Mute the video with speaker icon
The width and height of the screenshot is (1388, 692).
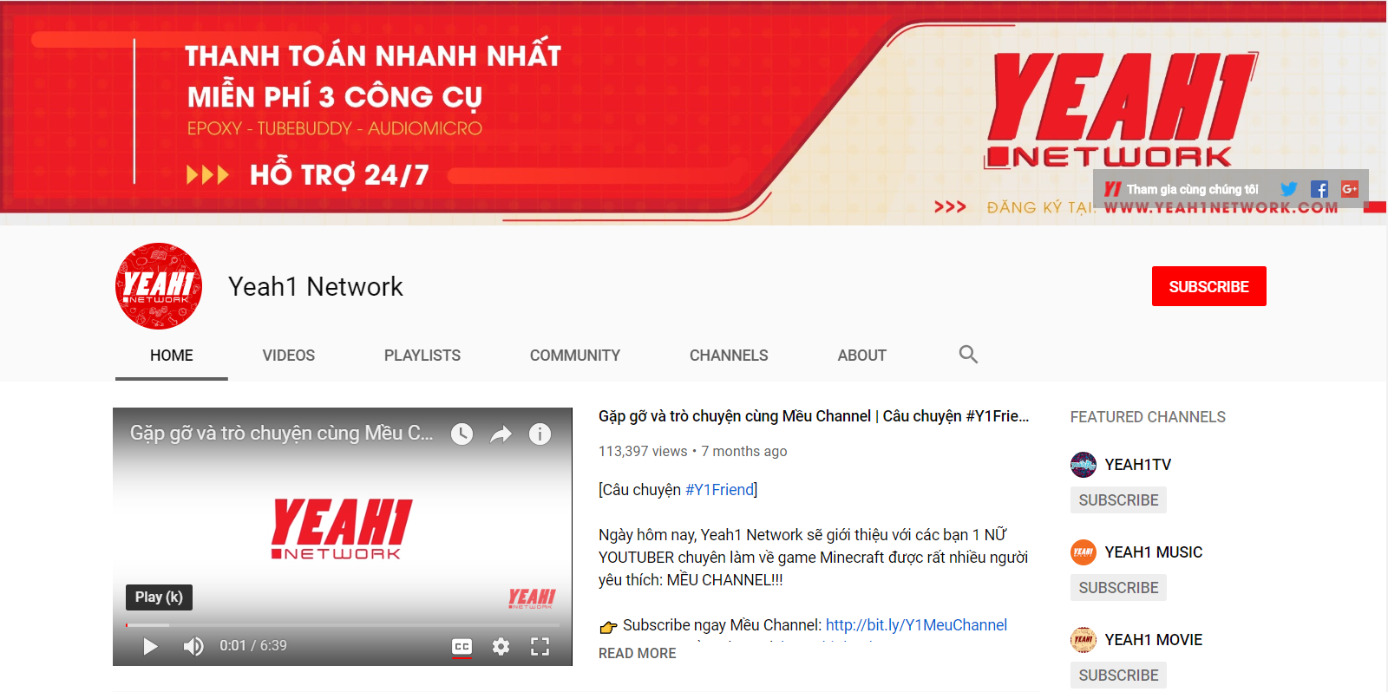[193, 646]
